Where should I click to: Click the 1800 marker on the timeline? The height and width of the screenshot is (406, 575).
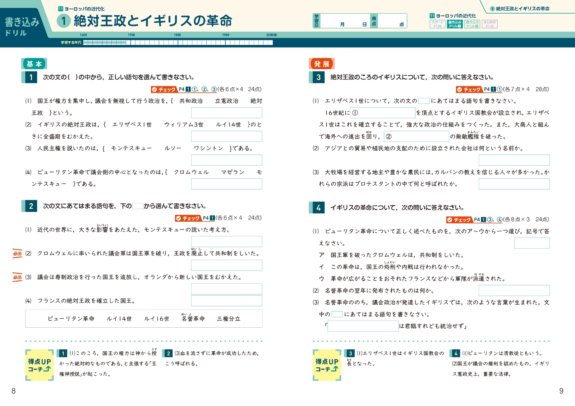(x=177, y=35)
